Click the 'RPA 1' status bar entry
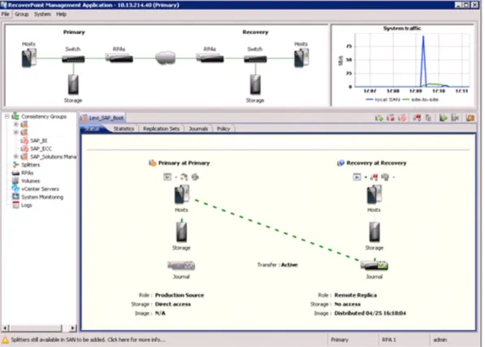Viewport: 485px width, 347px height. coord(389,340)
